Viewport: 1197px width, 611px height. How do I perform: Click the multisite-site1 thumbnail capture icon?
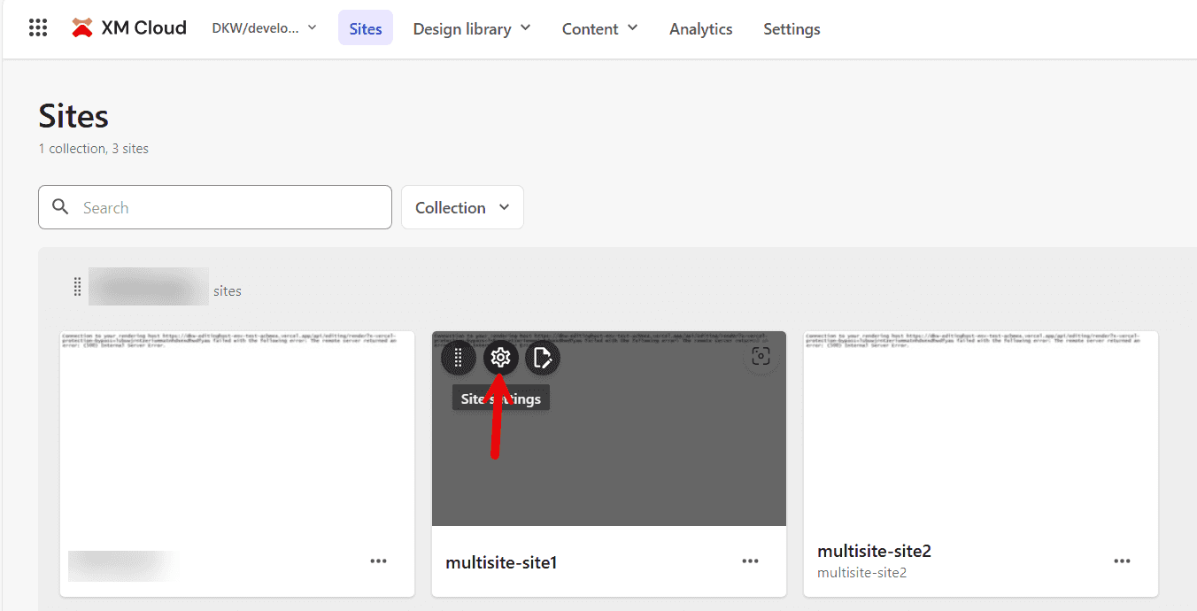(761, 357)
